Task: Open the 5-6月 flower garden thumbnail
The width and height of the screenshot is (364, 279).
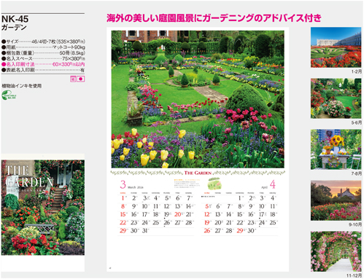Action: 336,98
